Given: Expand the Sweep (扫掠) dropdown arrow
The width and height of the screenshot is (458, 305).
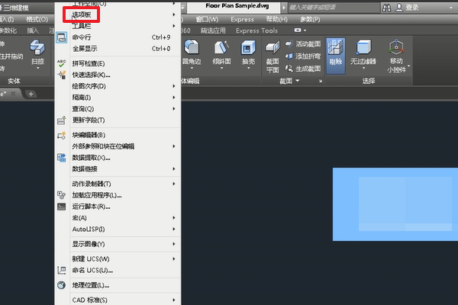Looking at the screenshot, I should (37, 69).
